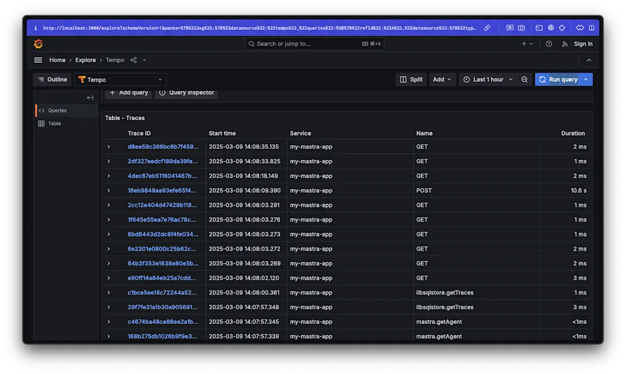The image size is (626, 374).
Task: Click the share icon beside Tempo breadcrumb
Action: [x=133, y=60]
